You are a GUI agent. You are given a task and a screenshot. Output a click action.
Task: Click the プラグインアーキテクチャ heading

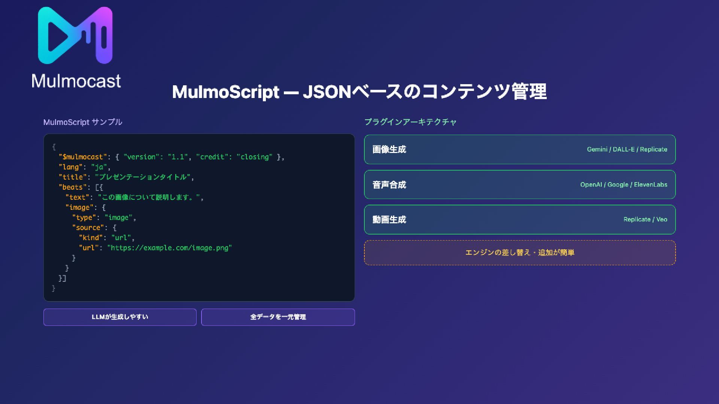tap(410, 122)
